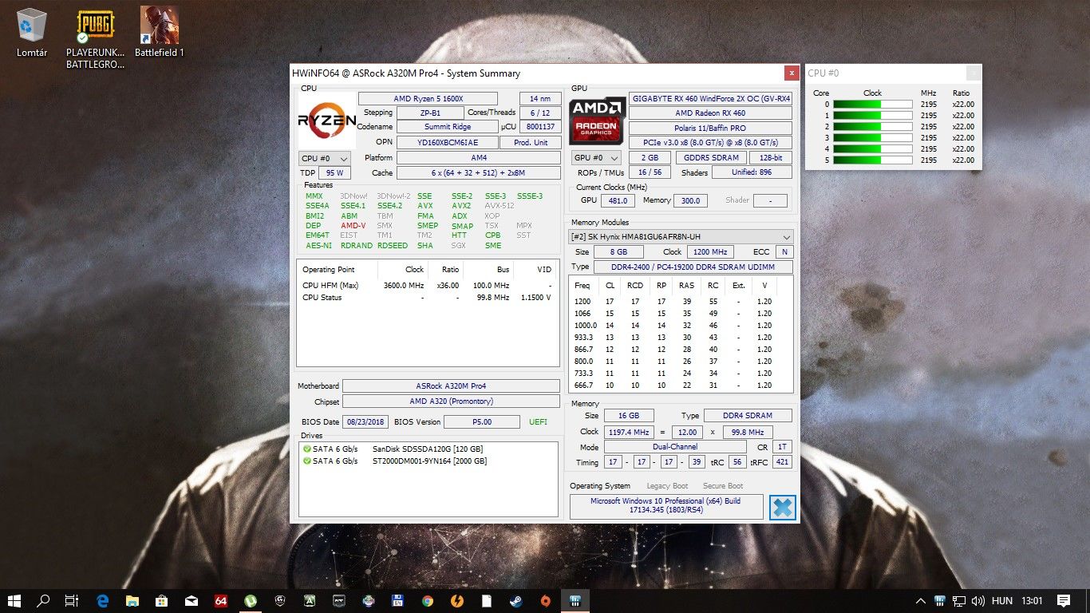The height and width of the screenshot is (613, 1090).
Task: Click the HUN input language indicator
Action: pyautogui.click(x=1002, y=601)
